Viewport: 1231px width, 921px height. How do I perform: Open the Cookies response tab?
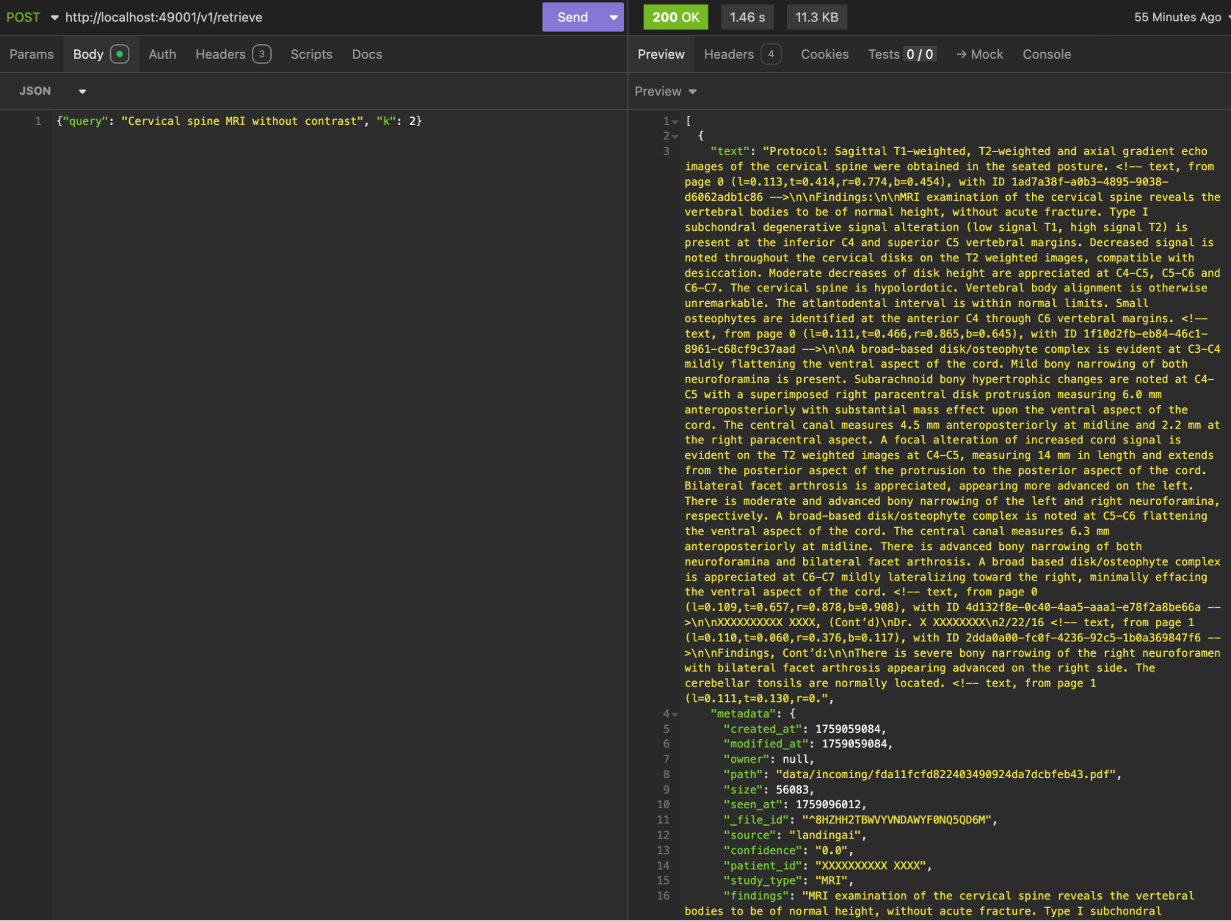[x=824, y=54]
